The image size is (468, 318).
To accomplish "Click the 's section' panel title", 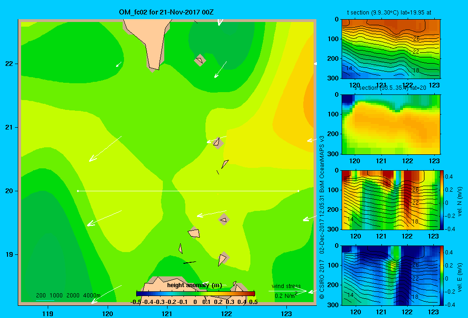I will coord(390,88).
